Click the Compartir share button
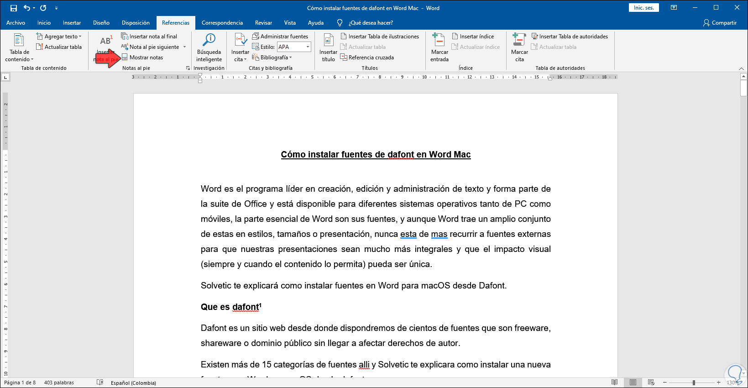 click(x=720, y=23)
